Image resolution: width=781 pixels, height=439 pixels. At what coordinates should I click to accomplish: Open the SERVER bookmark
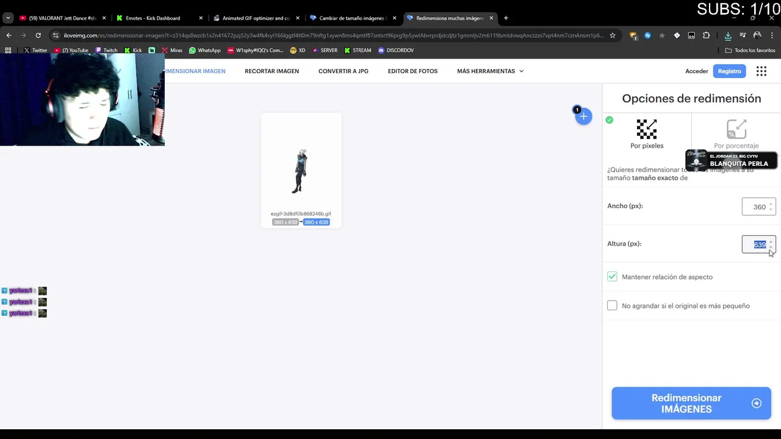click(325, 51)
